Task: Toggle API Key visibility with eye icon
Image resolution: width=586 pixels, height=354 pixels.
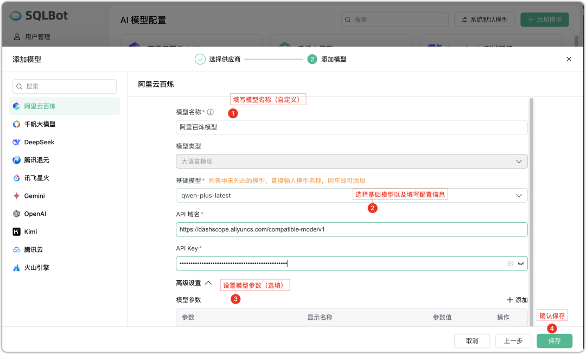Action: tap(520, 263)
